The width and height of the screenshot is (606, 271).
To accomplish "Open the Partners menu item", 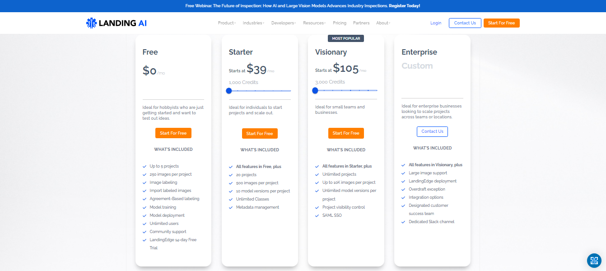I will [x=361, y=23].
